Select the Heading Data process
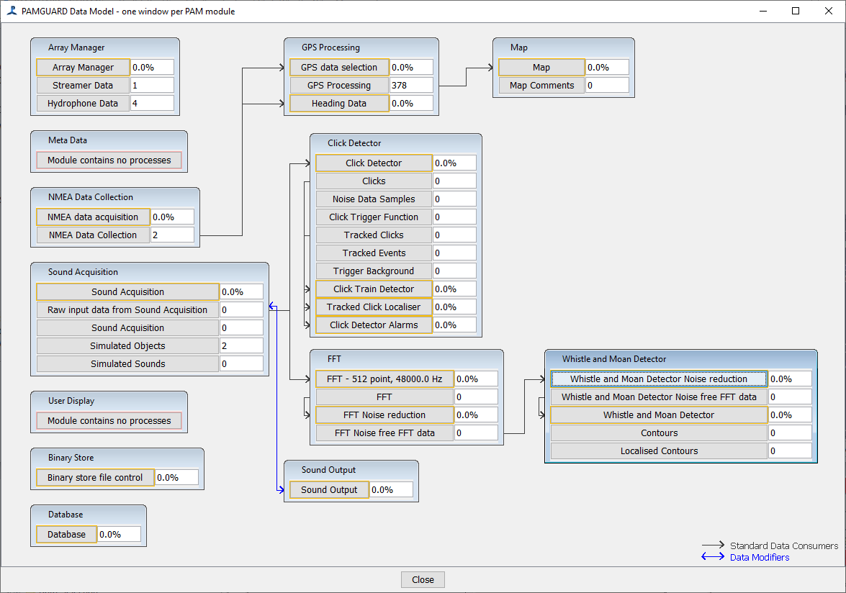846x593 pixels. point(339,103)
